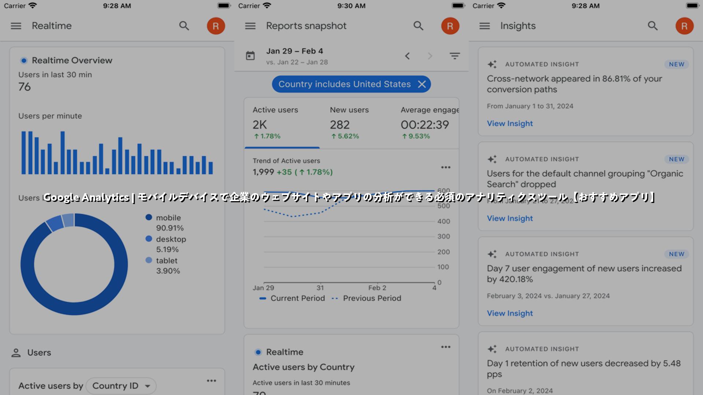
Task: Expand the Country ID dropdown
Action: coord(121,386)
